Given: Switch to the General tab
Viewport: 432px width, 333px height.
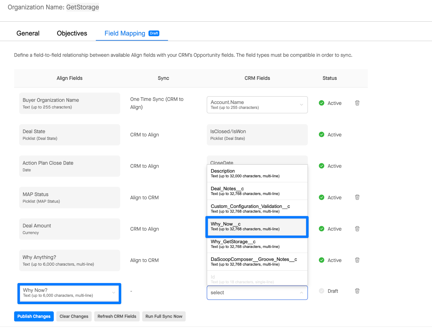Looking at the screenshot, I should (x=28, y=33).
